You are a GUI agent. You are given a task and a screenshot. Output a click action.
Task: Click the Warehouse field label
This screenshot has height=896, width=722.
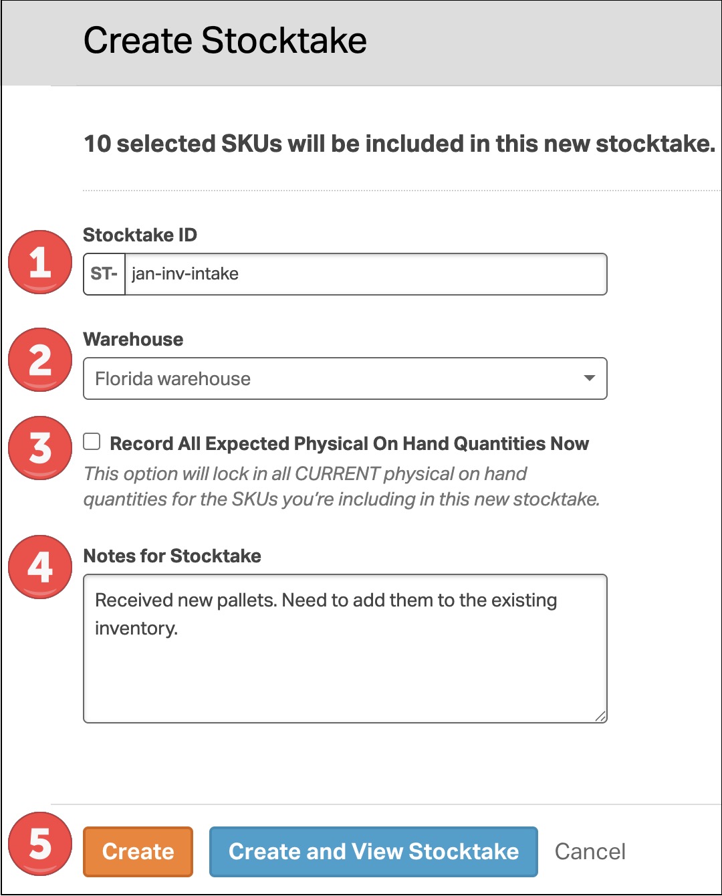click(133, 340)
